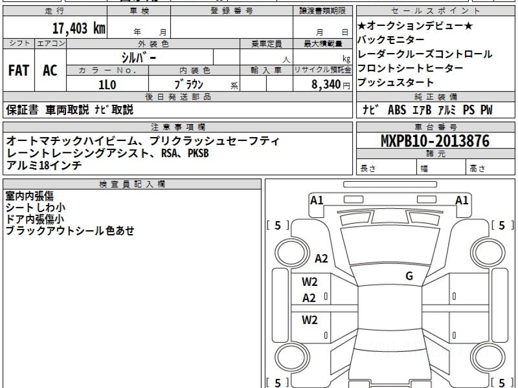The height and width of the screenshot is (388, 518).
Task: Select the 検査員記入欄 header
Action: [132, 184]
